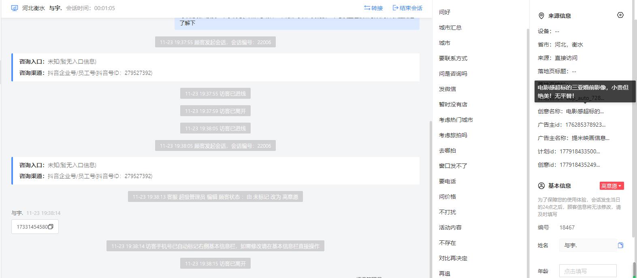Screen dimensions: 637x278
Task: Click the 年龄 input field
Action: pos(588,271)
